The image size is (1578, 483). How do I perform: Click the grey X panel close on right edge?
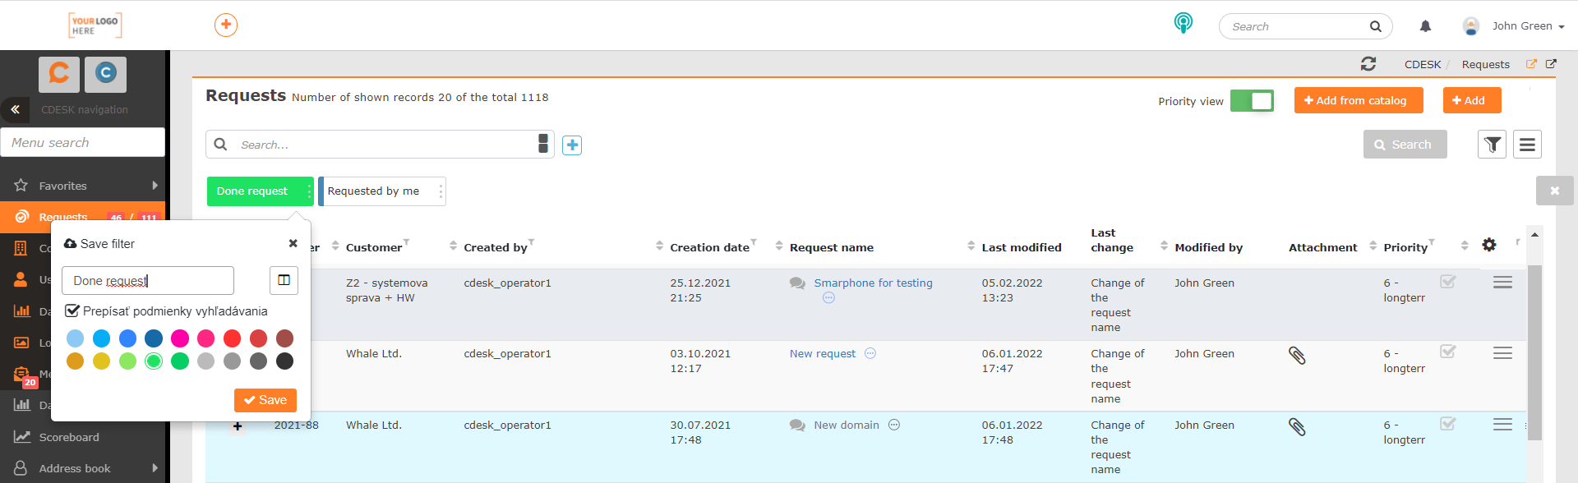point(1554,191)
